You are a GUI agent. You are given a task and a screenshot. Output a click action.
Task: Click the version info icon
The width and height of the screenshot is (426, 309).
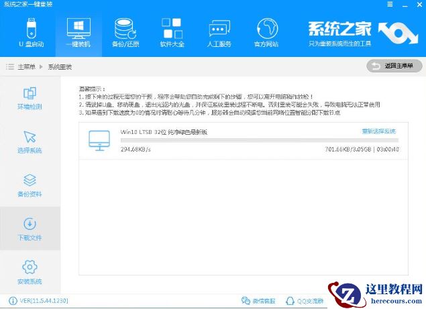click(13, 300)
